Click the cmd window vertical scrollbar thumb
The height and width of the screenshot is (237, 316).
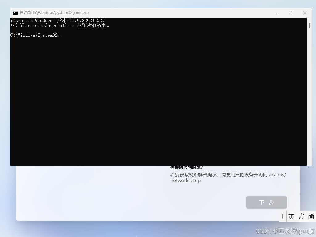309,25
